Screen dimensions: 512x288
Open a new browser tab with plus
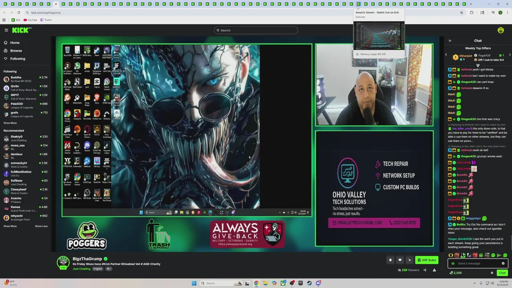click(471, 4)
